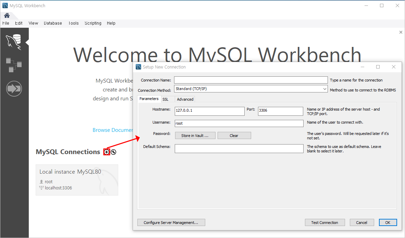The height and width of the screenshot is (238, 405).
Task: Expand the Connection Method dropdown
Action: pos(325,89)
